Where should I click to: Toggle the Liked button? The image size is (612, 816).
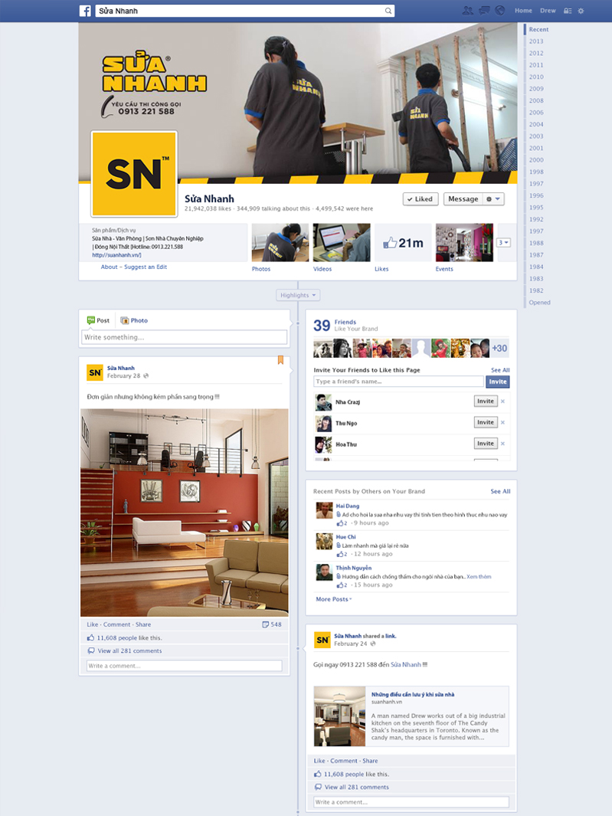pyautogui.click(x=421, y=198)
